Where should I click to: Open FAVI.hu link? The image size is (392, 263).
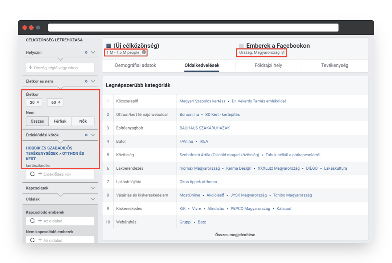186,141
